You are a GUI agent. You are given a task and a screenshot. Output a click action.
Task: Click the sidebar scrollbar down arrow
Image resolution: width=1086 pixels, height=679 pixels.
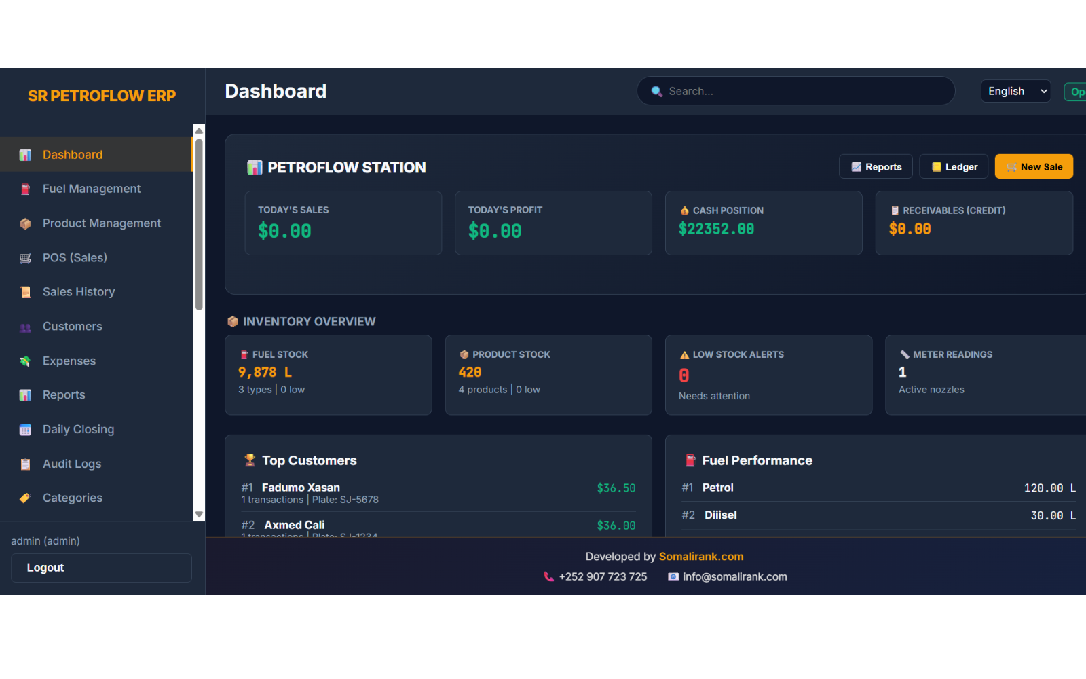199,515
